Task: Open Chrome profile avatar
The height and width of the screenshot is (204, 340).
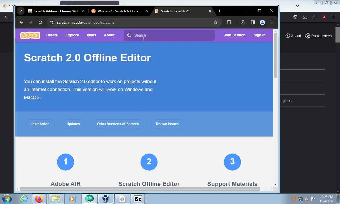Action: coord(262,22)
